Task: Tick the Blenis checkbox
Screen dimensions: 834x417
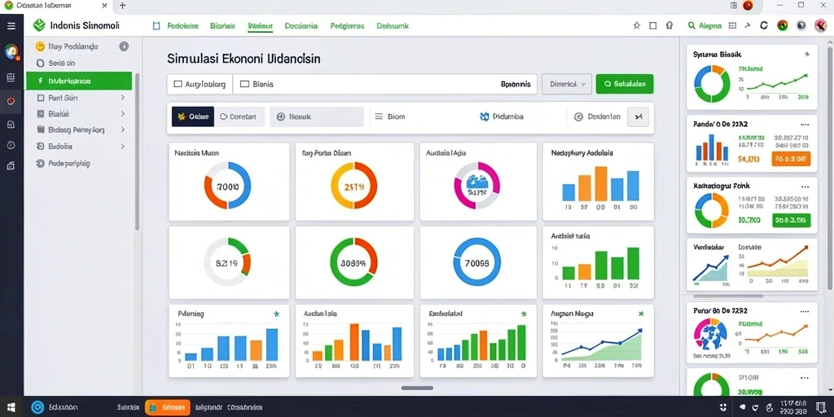Action: [x=244, y=84]
